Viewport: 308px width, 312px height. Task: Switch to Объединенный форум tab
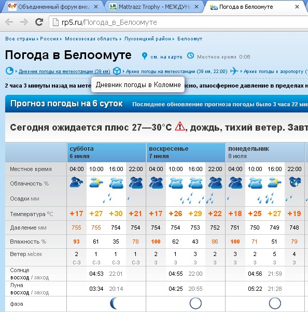52,7
